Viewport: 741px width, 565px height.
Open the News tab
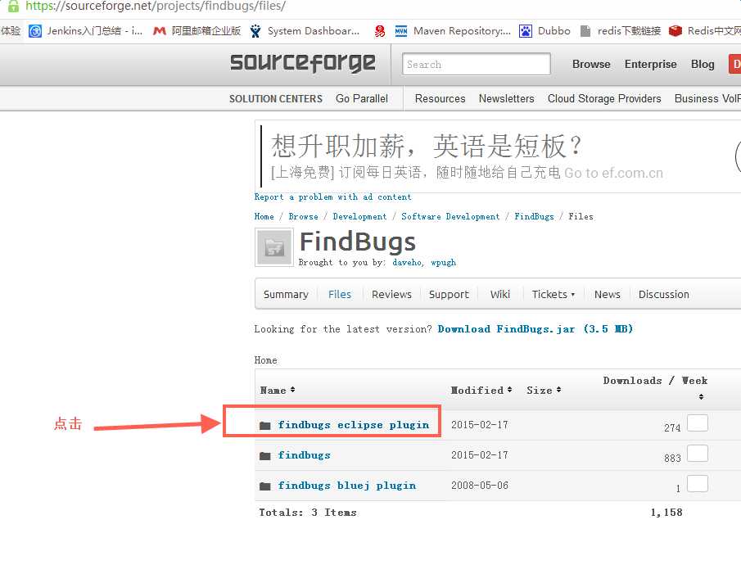point(608,294)
